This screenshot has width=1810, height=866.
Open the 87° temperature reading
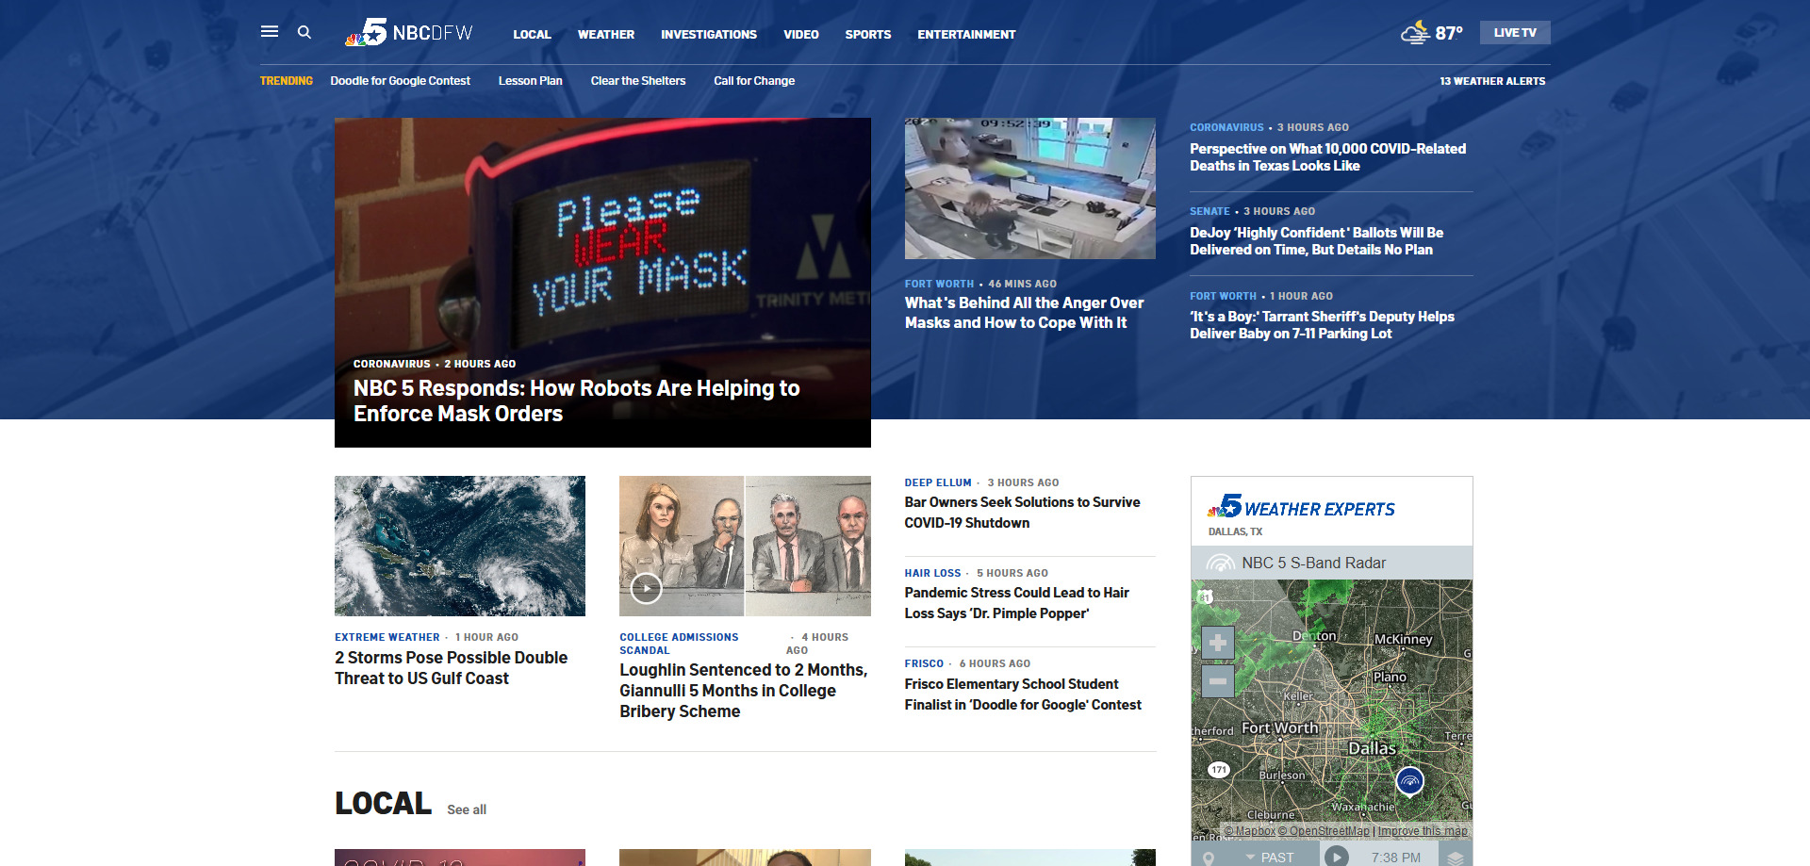pyautogui.click(x=1449, y=33)
